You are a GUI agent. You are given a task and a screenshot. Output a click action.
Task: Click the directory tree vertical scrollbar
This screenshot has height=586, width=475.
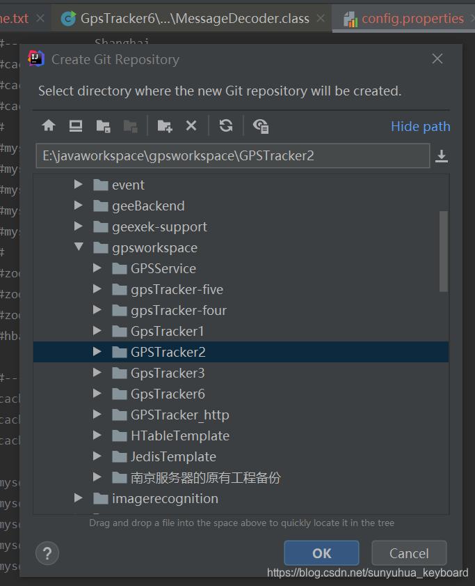pyautogui.click(x=443, y=251)
